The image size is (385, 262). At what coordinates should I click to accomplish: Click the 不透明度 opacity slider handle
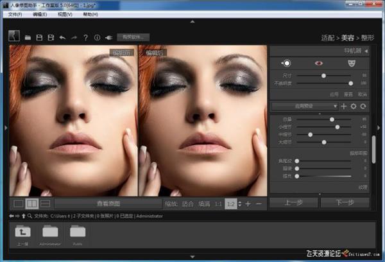[x=350, y=83]
